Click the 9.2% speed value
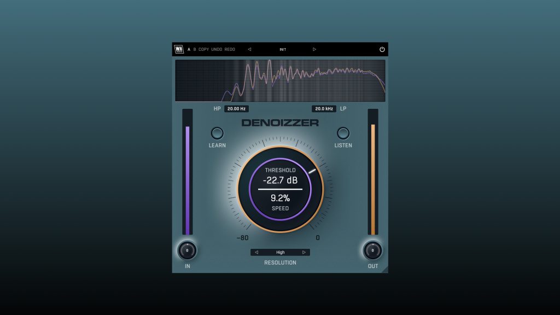This screenshot has width=560, height=315. tap(280, 198)
